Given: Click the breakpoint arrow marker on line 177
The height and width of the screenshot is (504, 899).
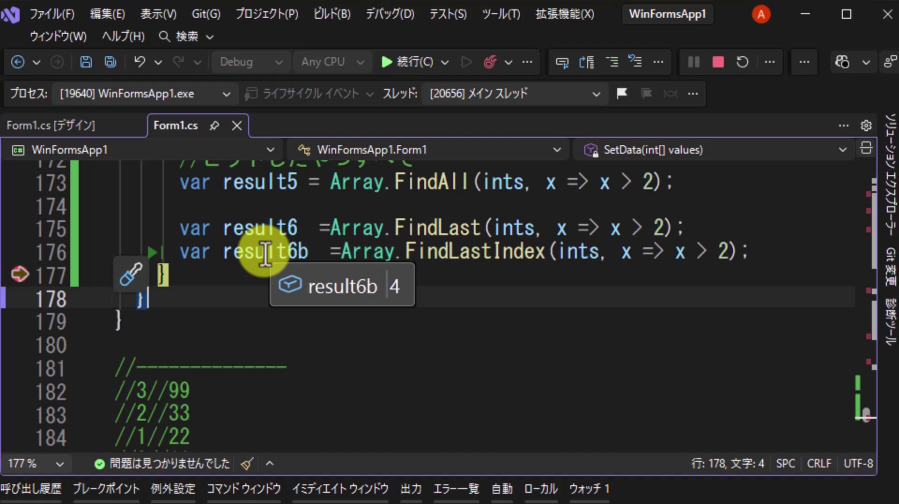Looking at the screenshot, I should point(20,274).
